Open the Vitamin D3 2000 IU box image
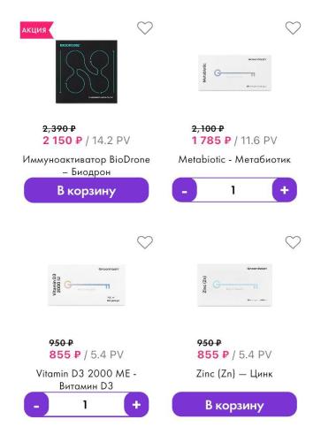Image resolution: width=321 pixels, height=442 pixels. 87,285
